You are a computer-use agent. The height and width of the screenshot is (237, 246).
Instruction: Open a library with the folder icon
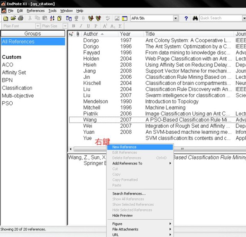[14, 18]
